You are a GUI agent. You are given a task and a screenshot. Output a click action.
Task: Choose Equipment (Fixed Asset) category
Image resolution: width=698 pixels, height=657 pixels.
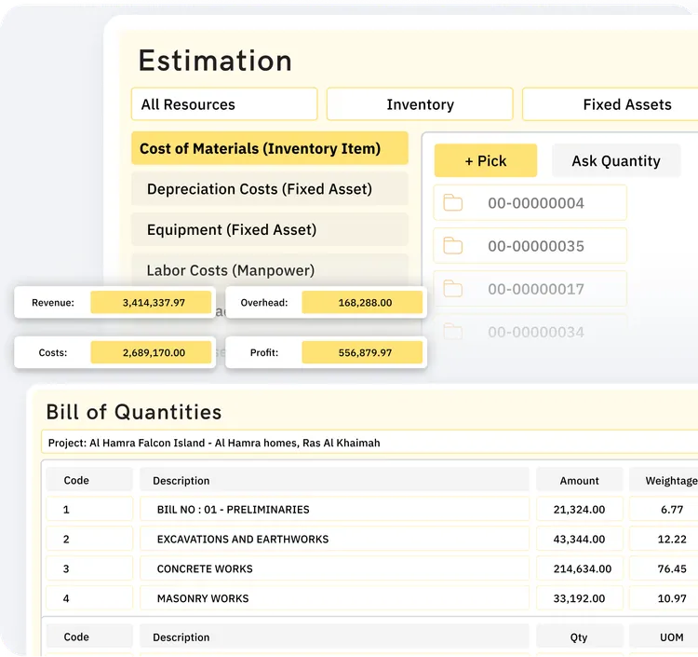[x=270, y=229]
